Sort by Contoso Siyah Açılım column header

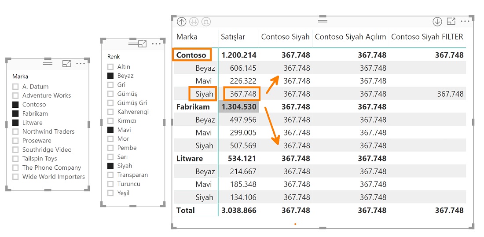[x=350, y=37]
